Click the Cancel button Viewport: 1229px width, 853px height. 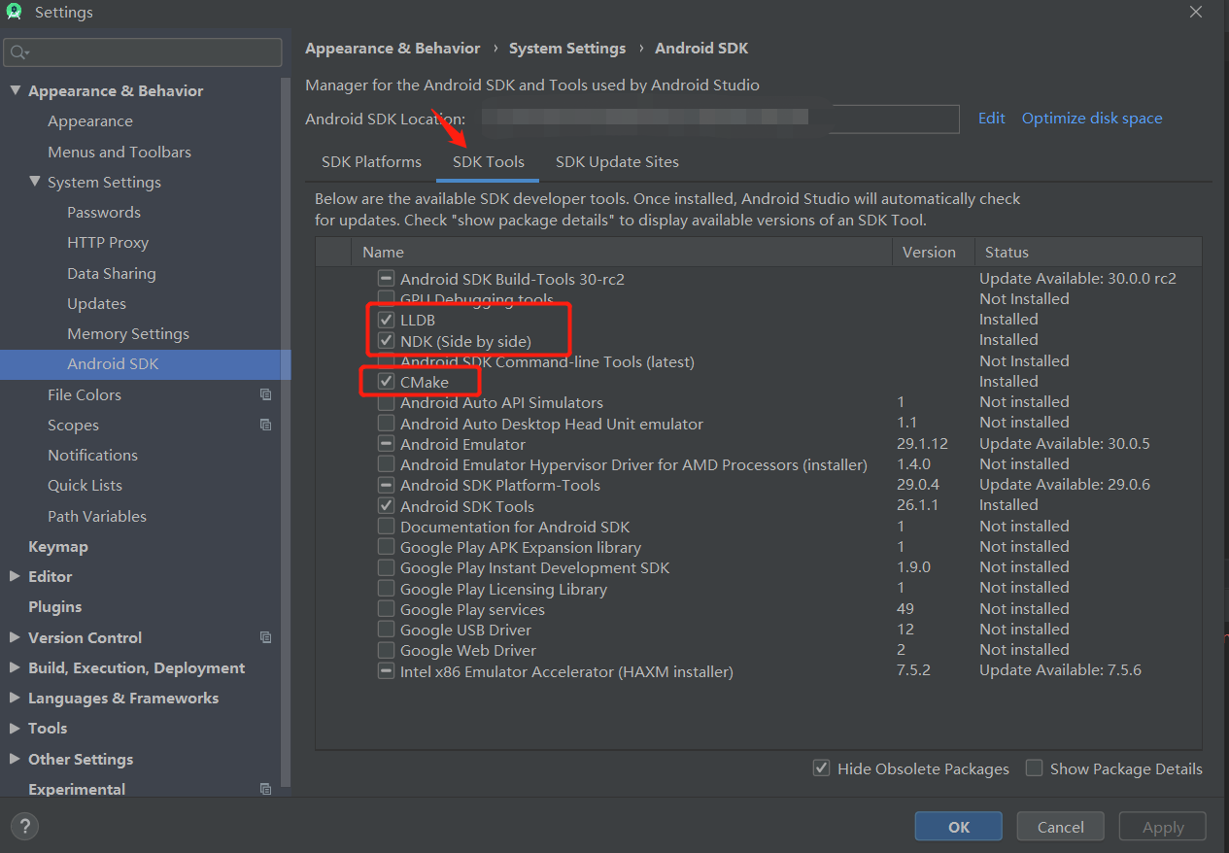pos(1060,827)
